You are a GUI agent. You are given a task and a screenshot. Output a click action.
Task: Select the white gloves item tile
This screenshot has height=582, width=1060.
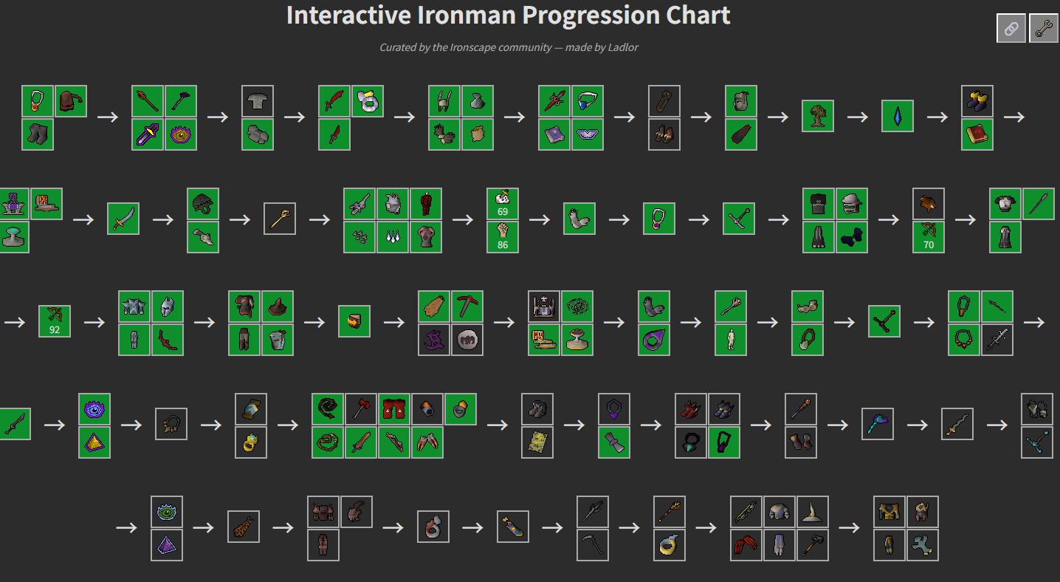click(x=579, y=219)
